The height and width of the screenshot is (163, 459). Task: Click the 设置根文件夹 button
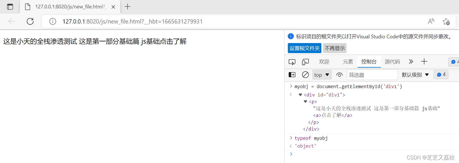click(305, 48)
